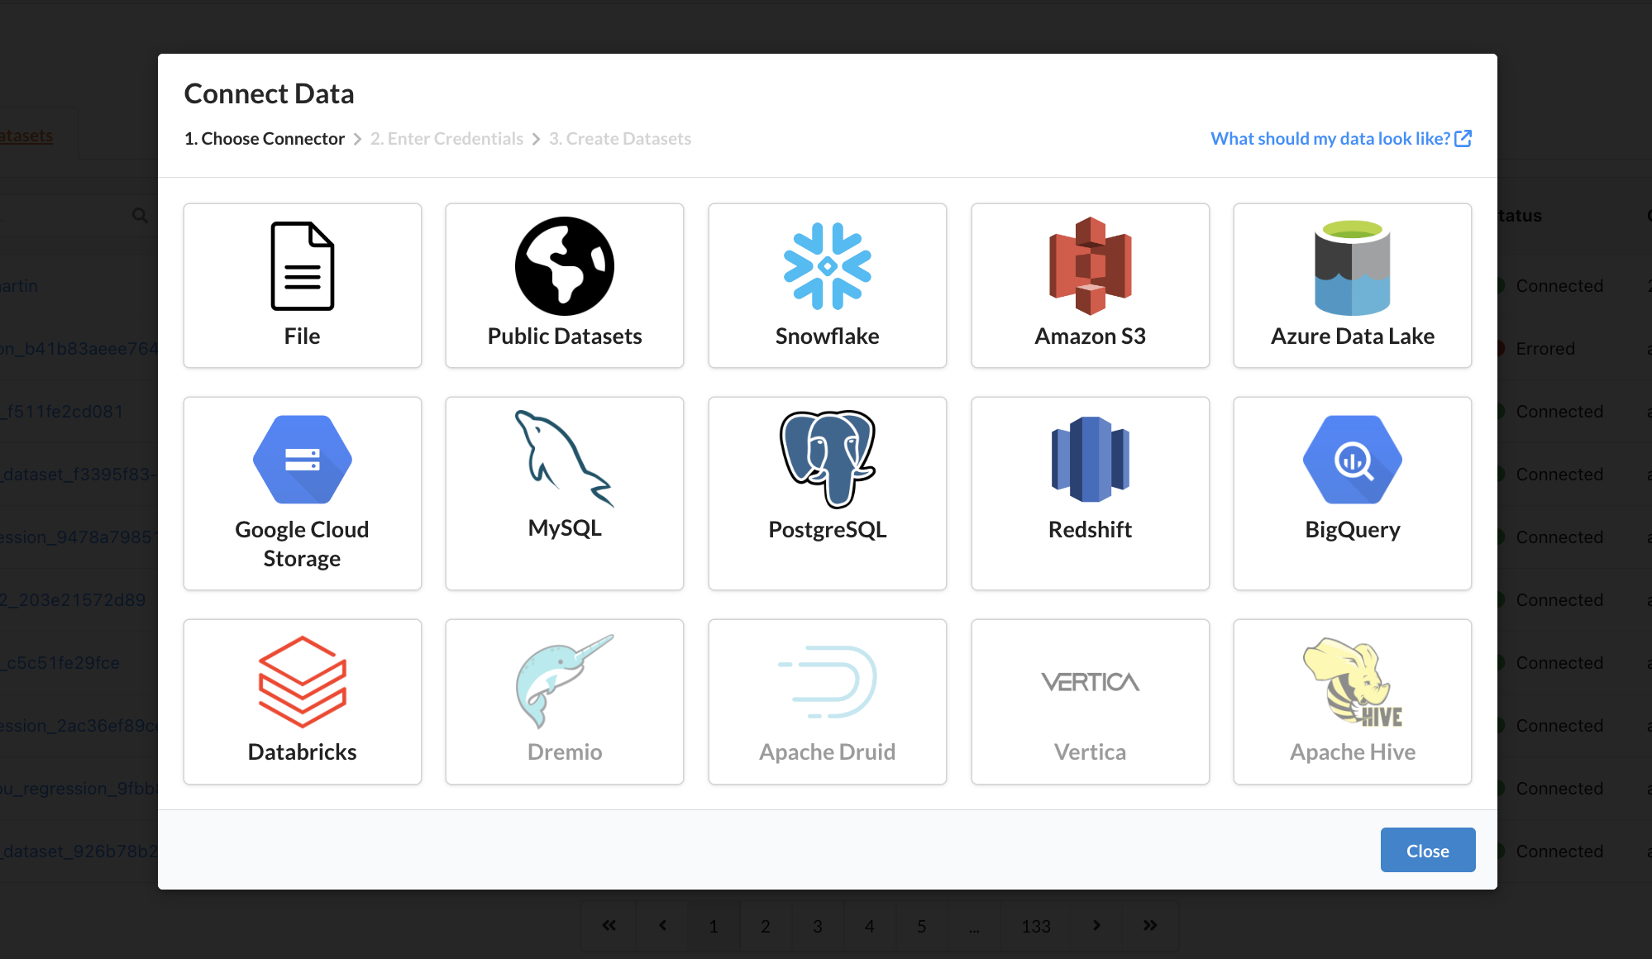Screen dimensions: 1652x959
Task: Pick the Snowflake connector icon
Action: click(828, 266)
